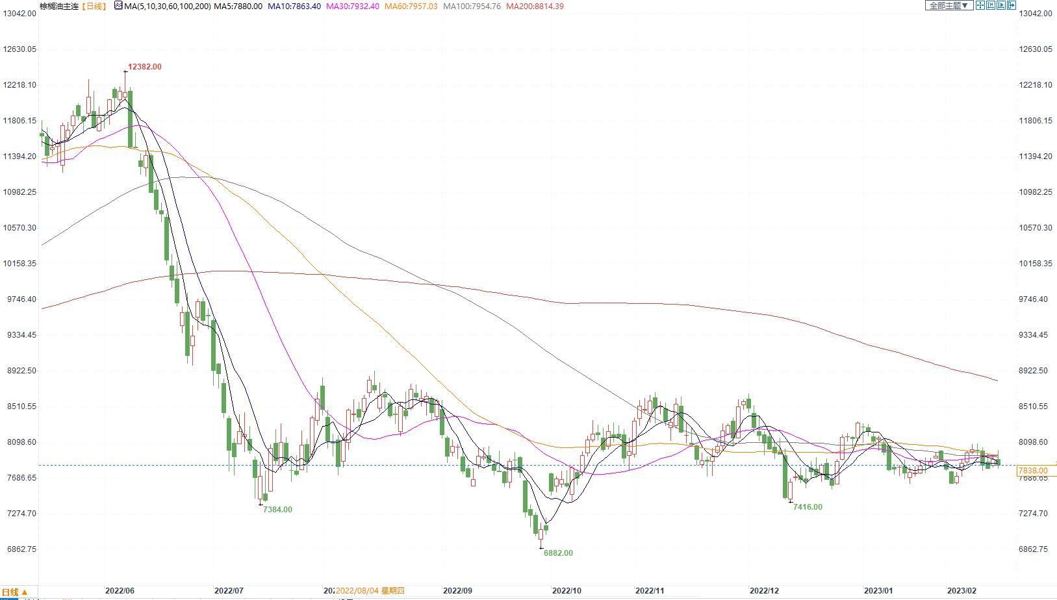1057x600 pixels.
Task: Click the 2022/08/04 星期四 date label
Action: point(370,591)
